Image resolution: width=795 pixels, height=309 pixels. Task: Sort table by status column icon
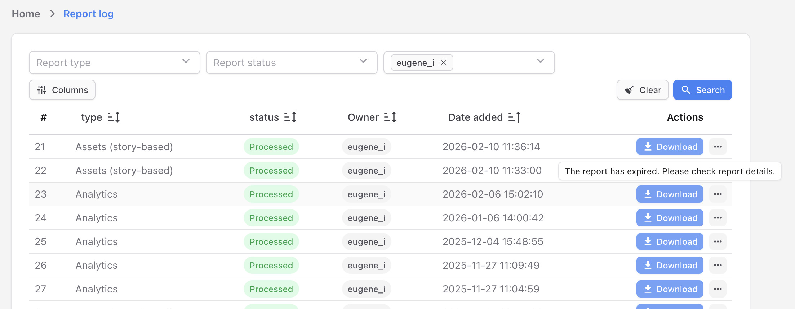point(290,117)
